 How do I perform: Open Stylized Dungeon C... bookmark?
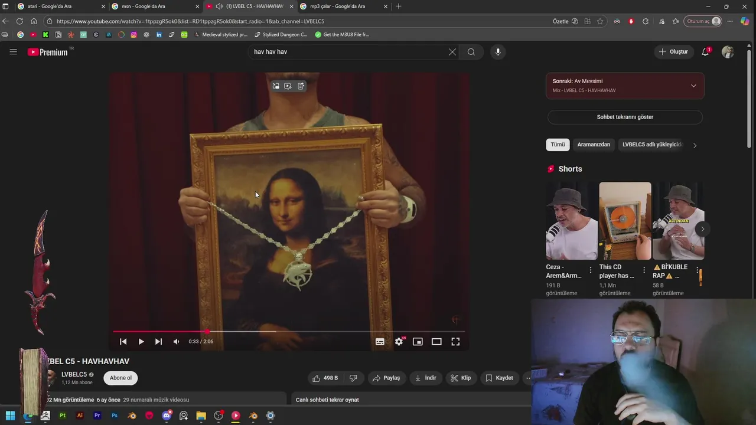(281, 35)
